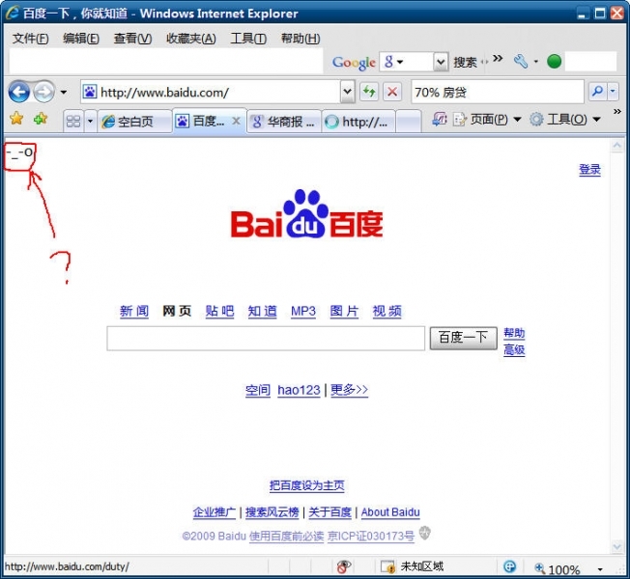
Task: Click the 100% zoom level button
Action: (x=558, y=568)
